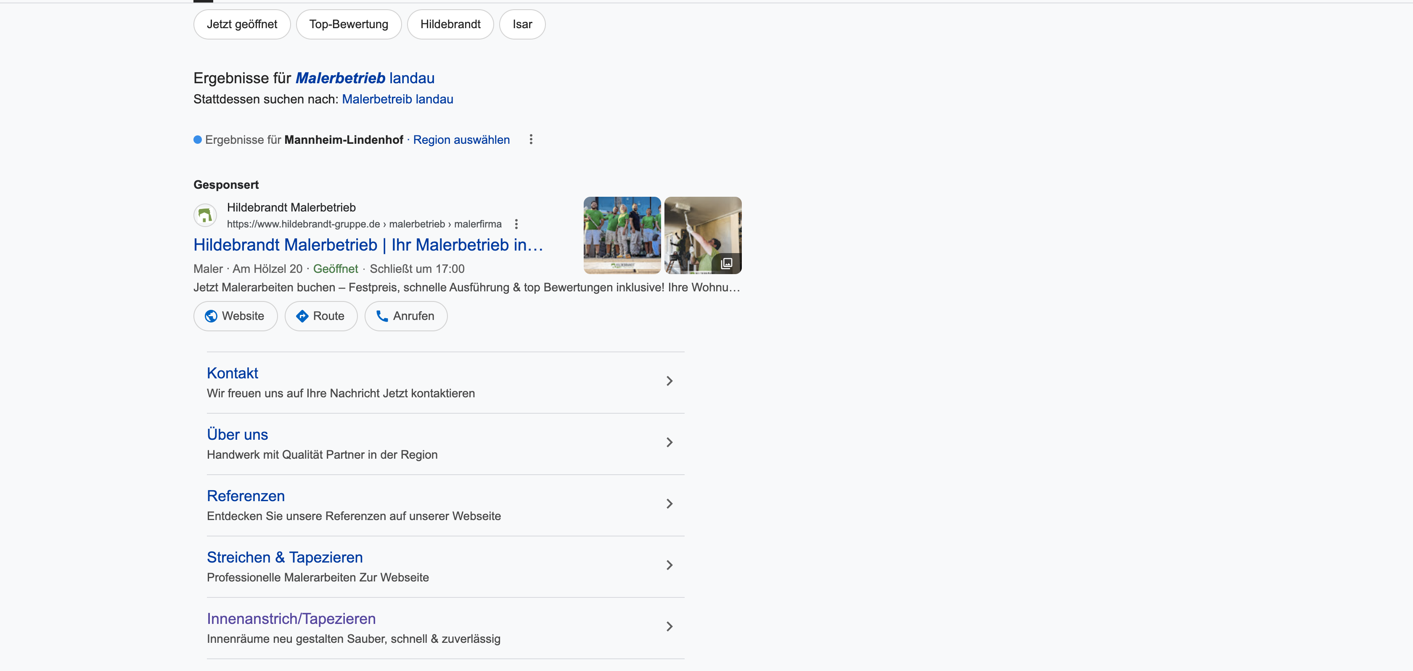Toggle the Top-Bewertung filter chip
This screenshot has height=671, width=1413.
(348, 24)
